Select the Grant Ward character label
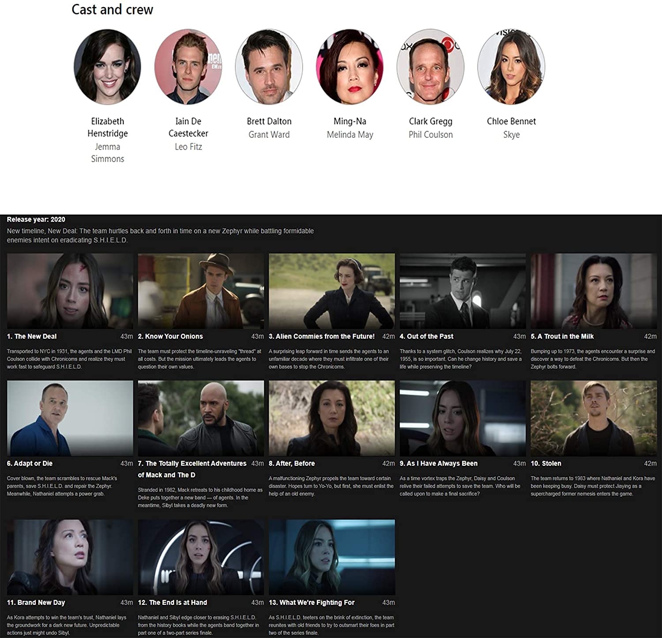The height and width of the screenshot is (638, 662). point(269,135)
